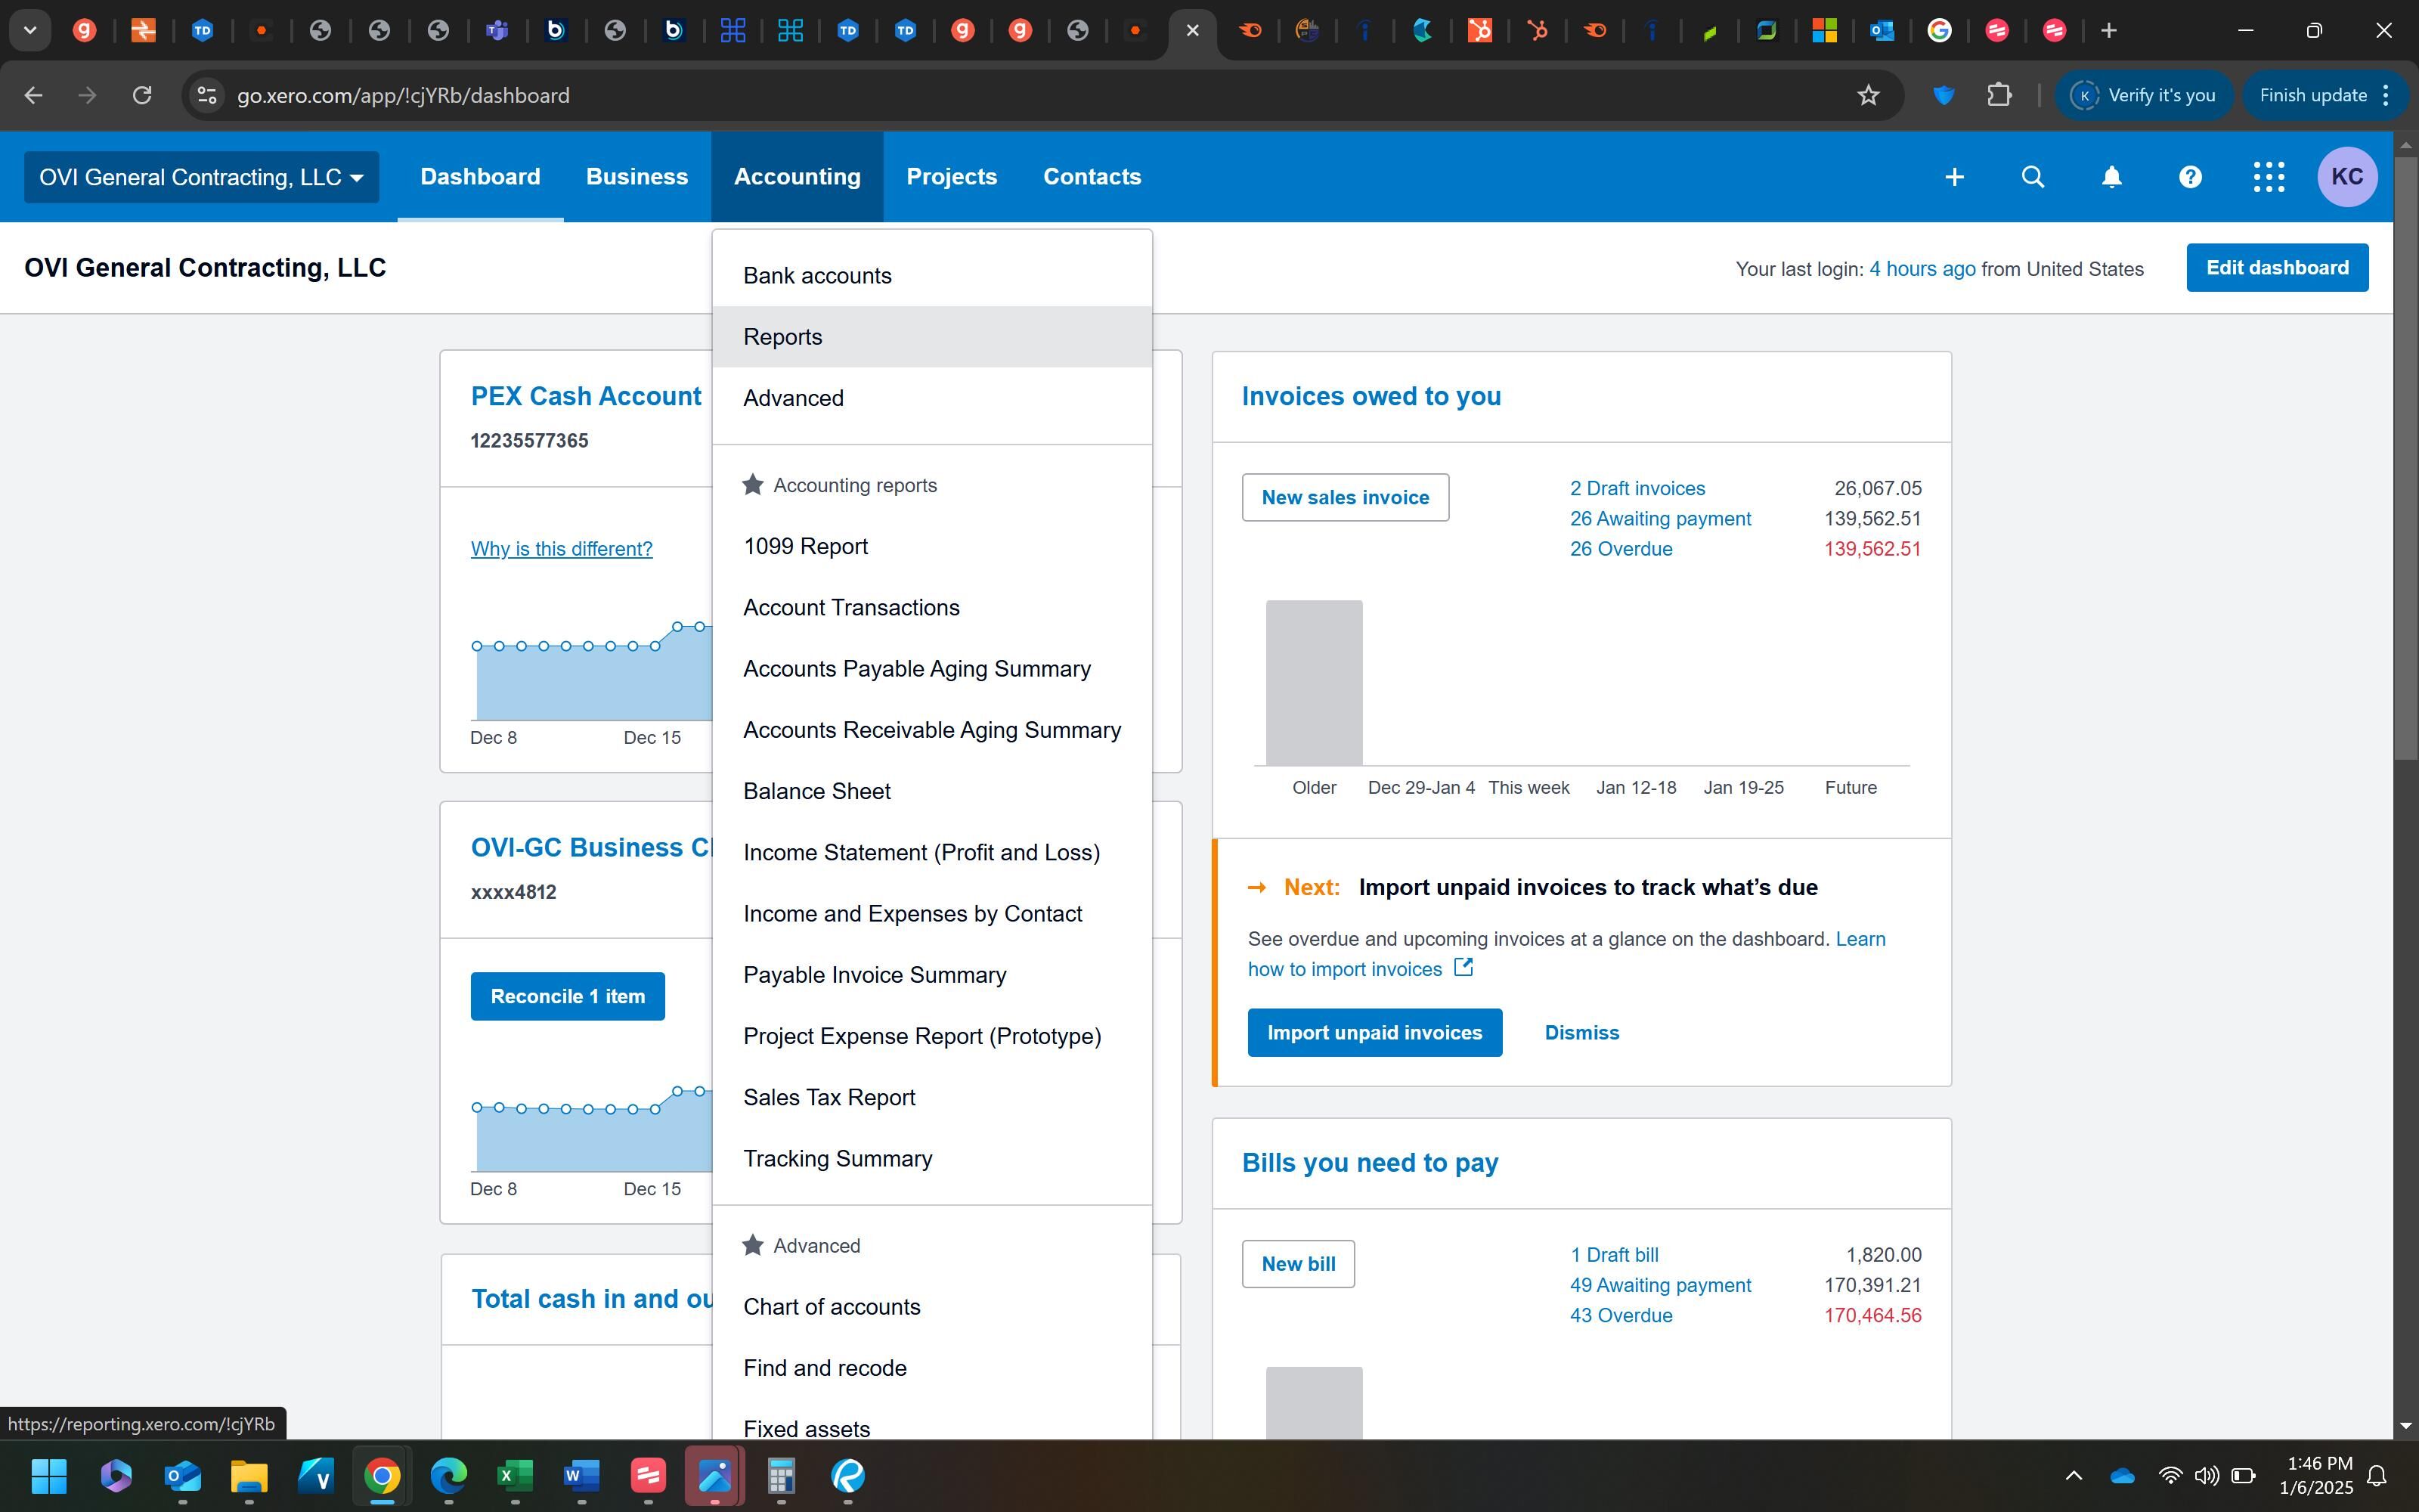Show hidden system tray icons chevron
Screen dimensions: 2419x1512
point(2073,1475)
